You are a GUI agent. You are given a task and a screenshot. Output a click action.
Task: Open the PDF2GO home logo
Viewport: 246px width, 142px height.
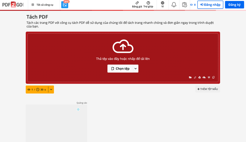point(13,5)
